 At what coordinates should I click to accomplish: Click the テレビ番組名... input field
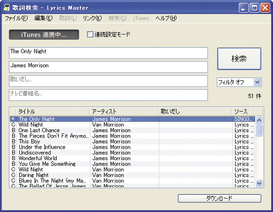click(x=108, y=95)
